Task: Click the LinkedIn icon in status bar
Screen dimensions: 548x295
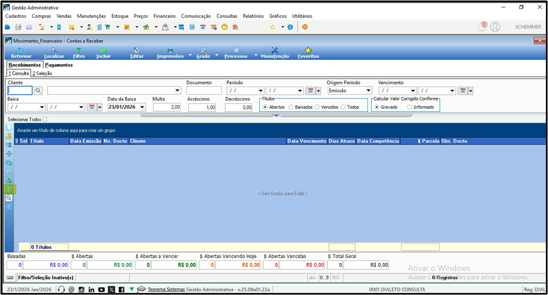Action: pyautogui.click(x=91, y=290)
